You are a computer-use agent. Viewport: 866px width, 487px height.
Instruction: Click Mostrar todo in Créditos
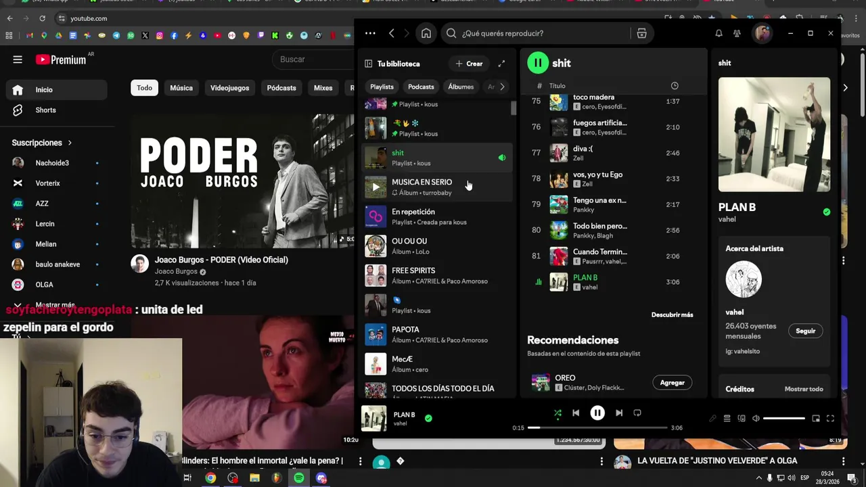(x=804, y=389)
